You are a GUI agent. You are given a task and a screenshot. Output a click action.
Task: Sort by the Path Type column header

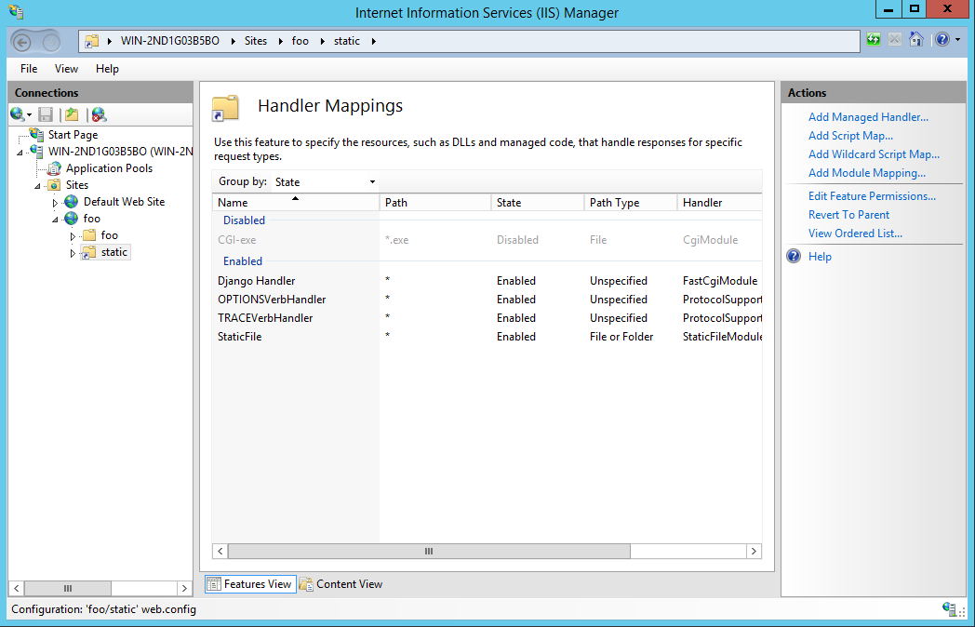coord(631,202)
